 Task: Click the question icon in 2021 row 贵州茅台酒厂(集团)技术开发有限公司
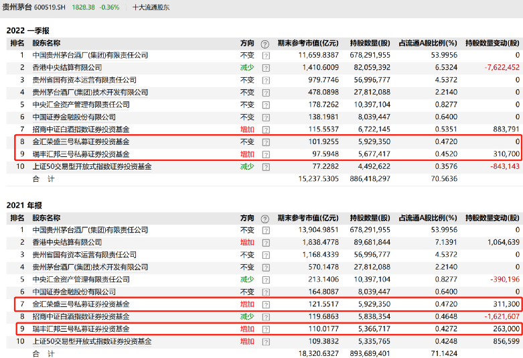point(266,267)
